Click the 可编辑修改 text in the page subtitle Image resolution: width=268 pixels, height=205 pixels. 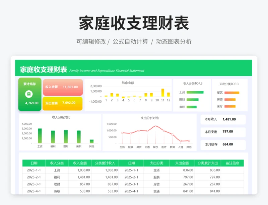click(91, 41)
